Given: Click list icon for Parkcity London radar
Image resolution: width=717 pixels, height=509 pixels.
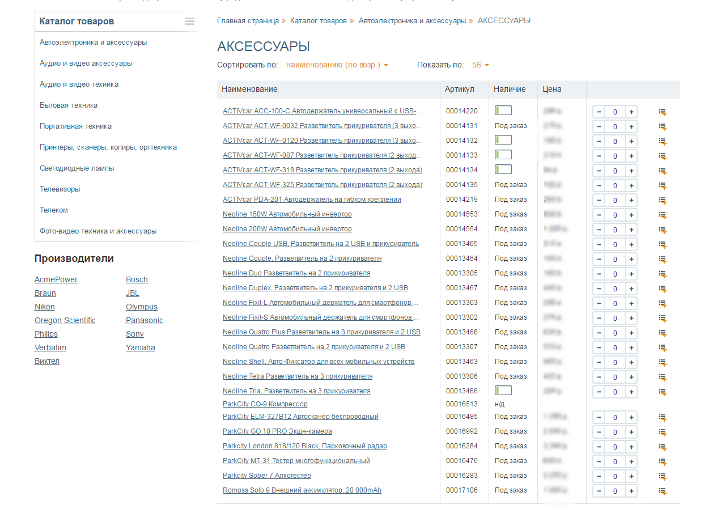Looking at the screenshot, I should click(663, 447).
